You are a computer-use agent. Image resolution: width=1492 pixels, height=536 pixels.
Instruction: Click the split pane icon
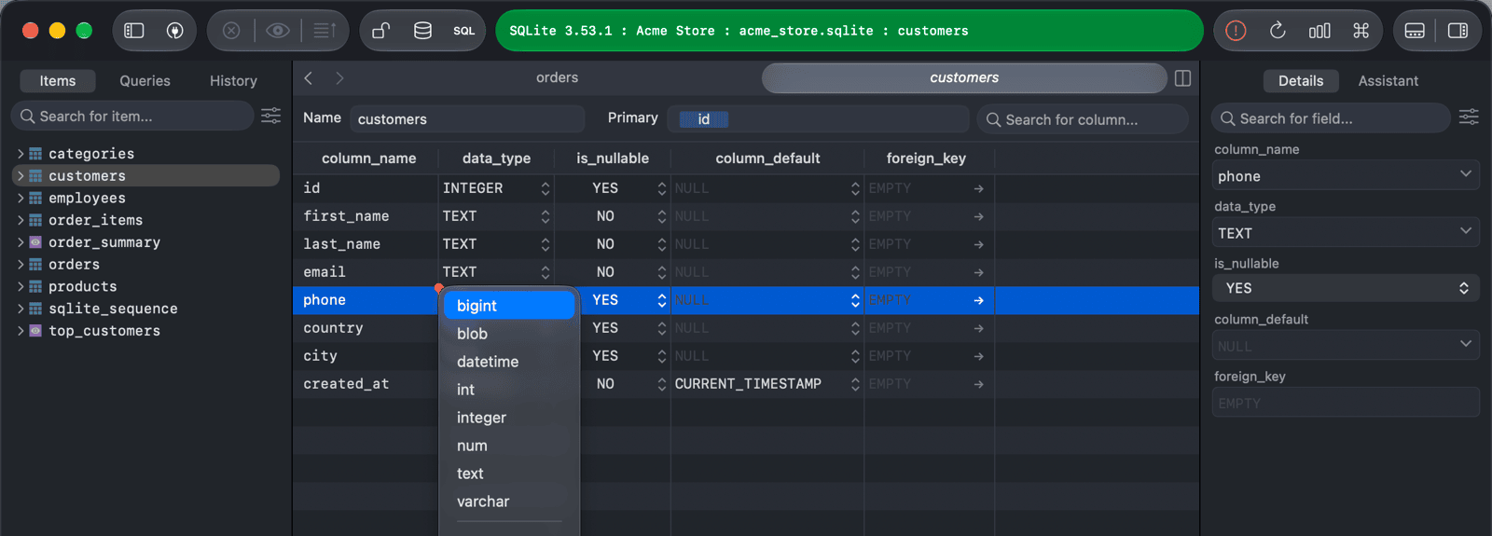click(x=1182, y=78)
